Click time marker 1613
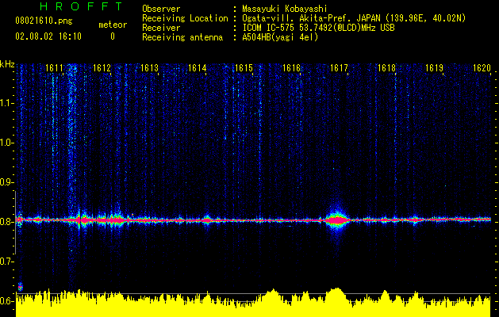This screenshot has width=499, height=317. pos(149,67)
